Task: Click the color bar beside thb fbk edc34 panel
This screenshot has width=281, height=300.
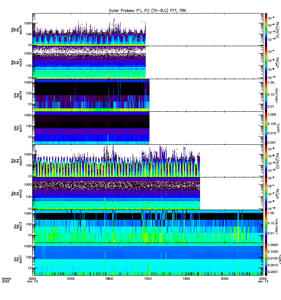Action: [x=266, y=95]
